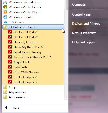This screenshot has height=113, width=108.
Task: Launch Windows Media Center icon
Action: (x=5, y=7)
